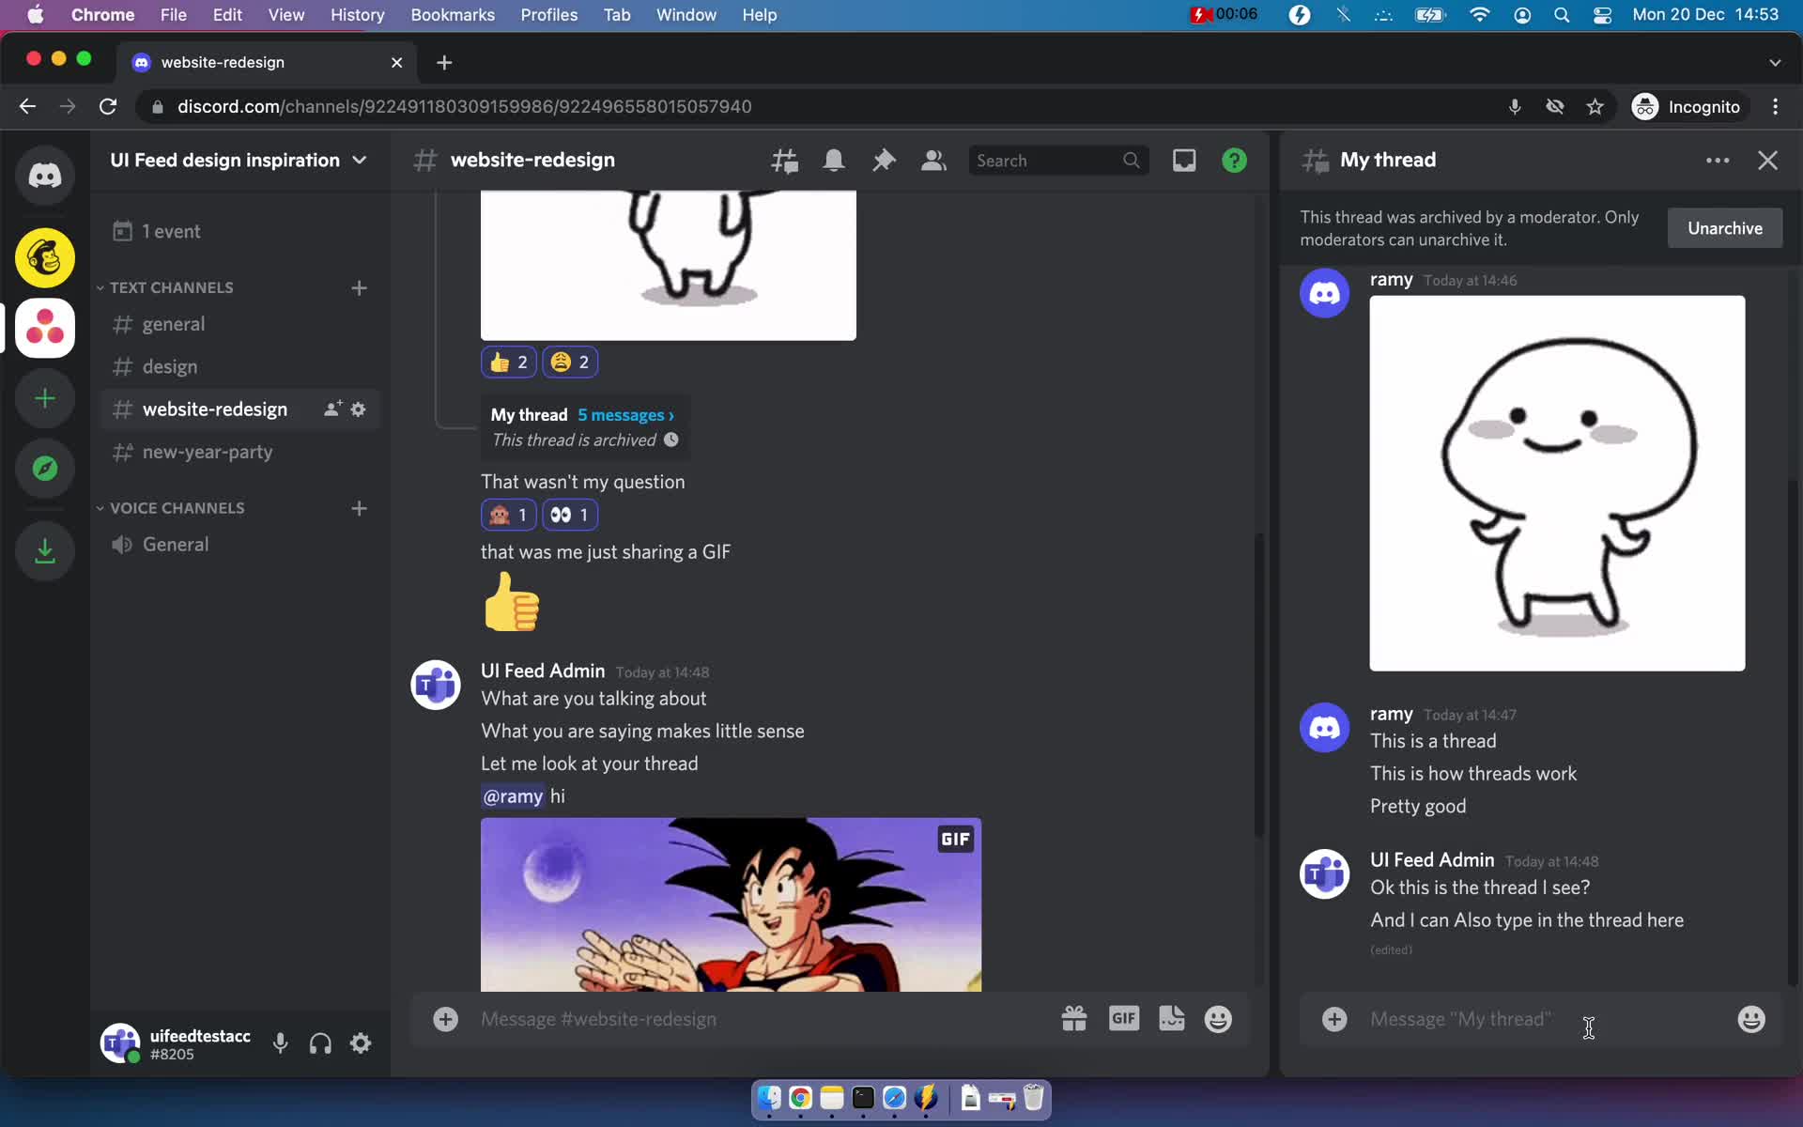Open the yellow Mailchimp-logo server
The width and height of the screenshot is (1803, 1127).
44,257
